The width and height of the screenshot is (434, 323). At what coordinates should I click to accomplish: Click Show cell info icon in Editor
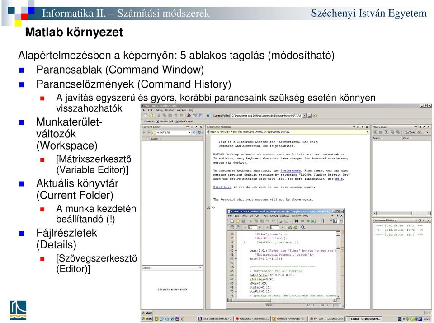pos(302,227)
